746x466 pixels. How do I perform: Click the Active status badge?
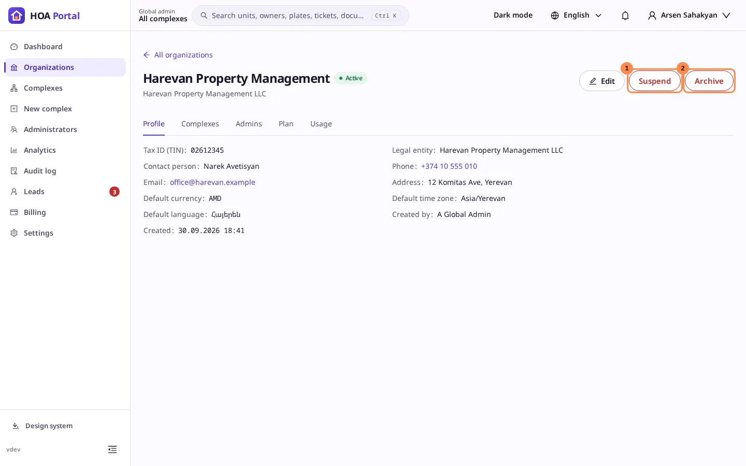coord(351,78)
